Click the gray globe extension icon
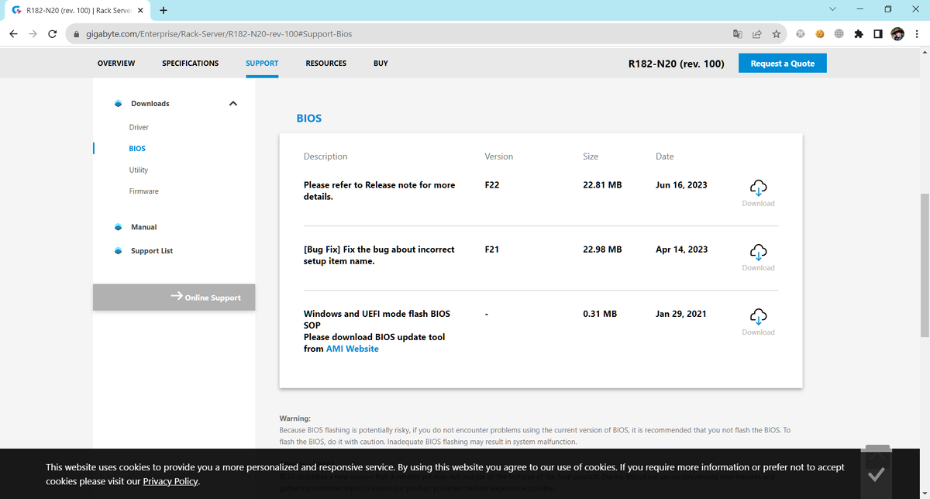 839,34
